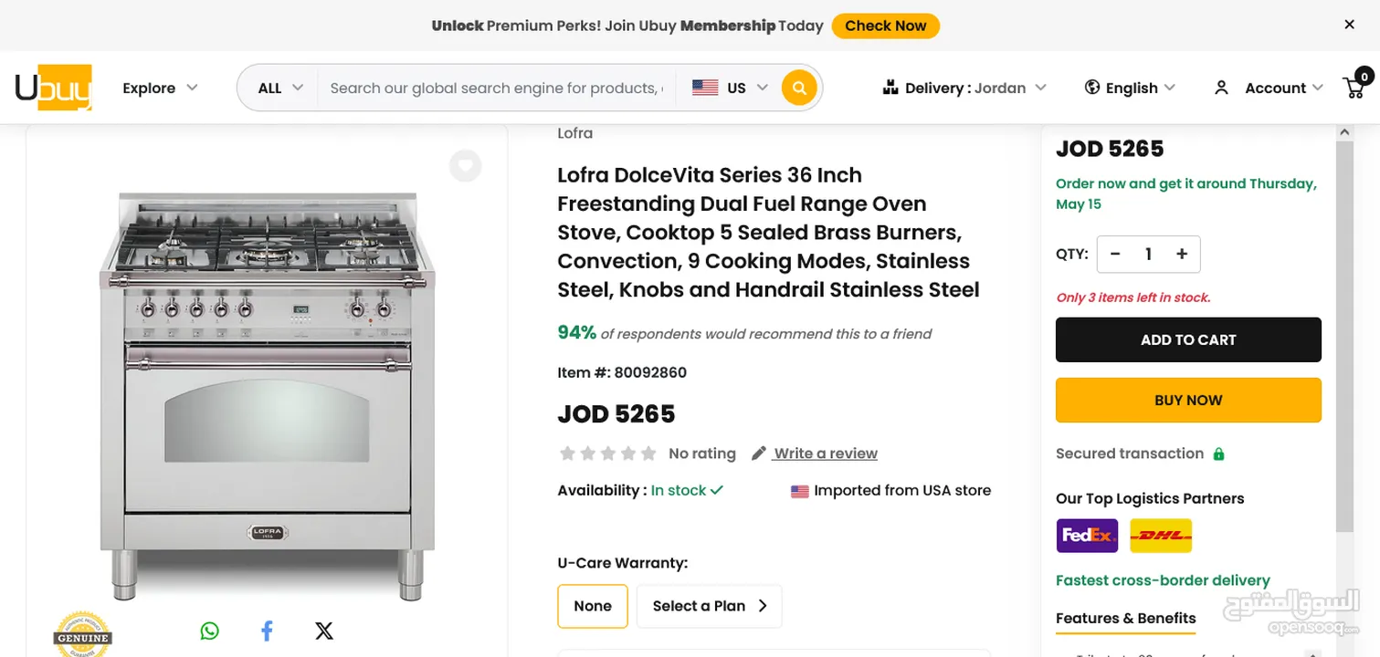Image resolution: width=1380 pixels, height=657 pixels.
Task: Open the ALL category dropdown
Action: pos(279,88)
